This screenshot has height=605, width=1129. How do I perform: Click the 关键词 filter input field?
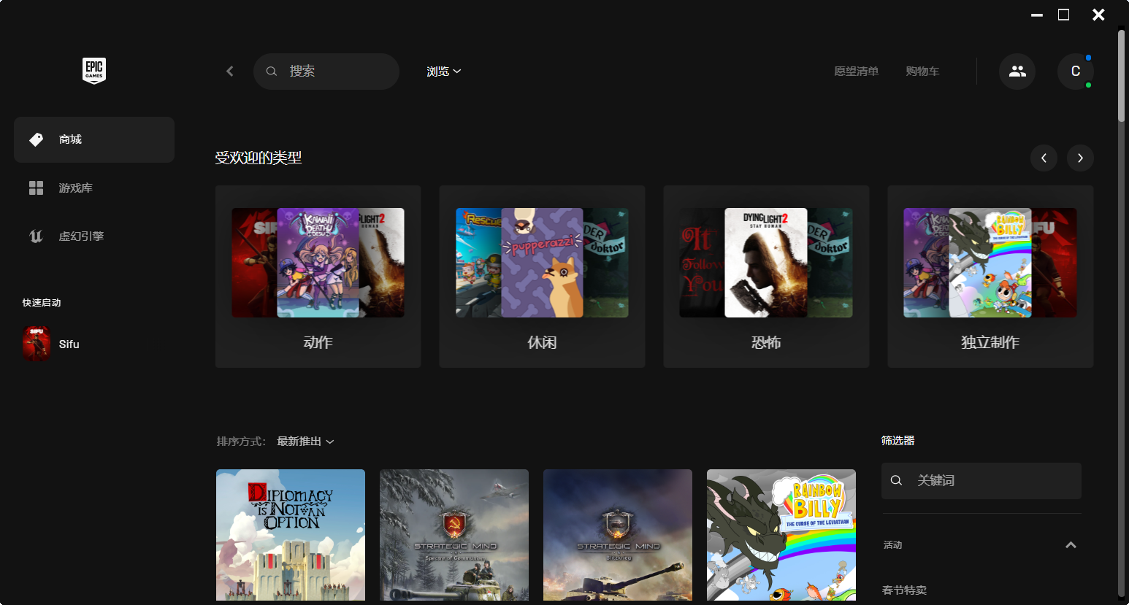981,481
